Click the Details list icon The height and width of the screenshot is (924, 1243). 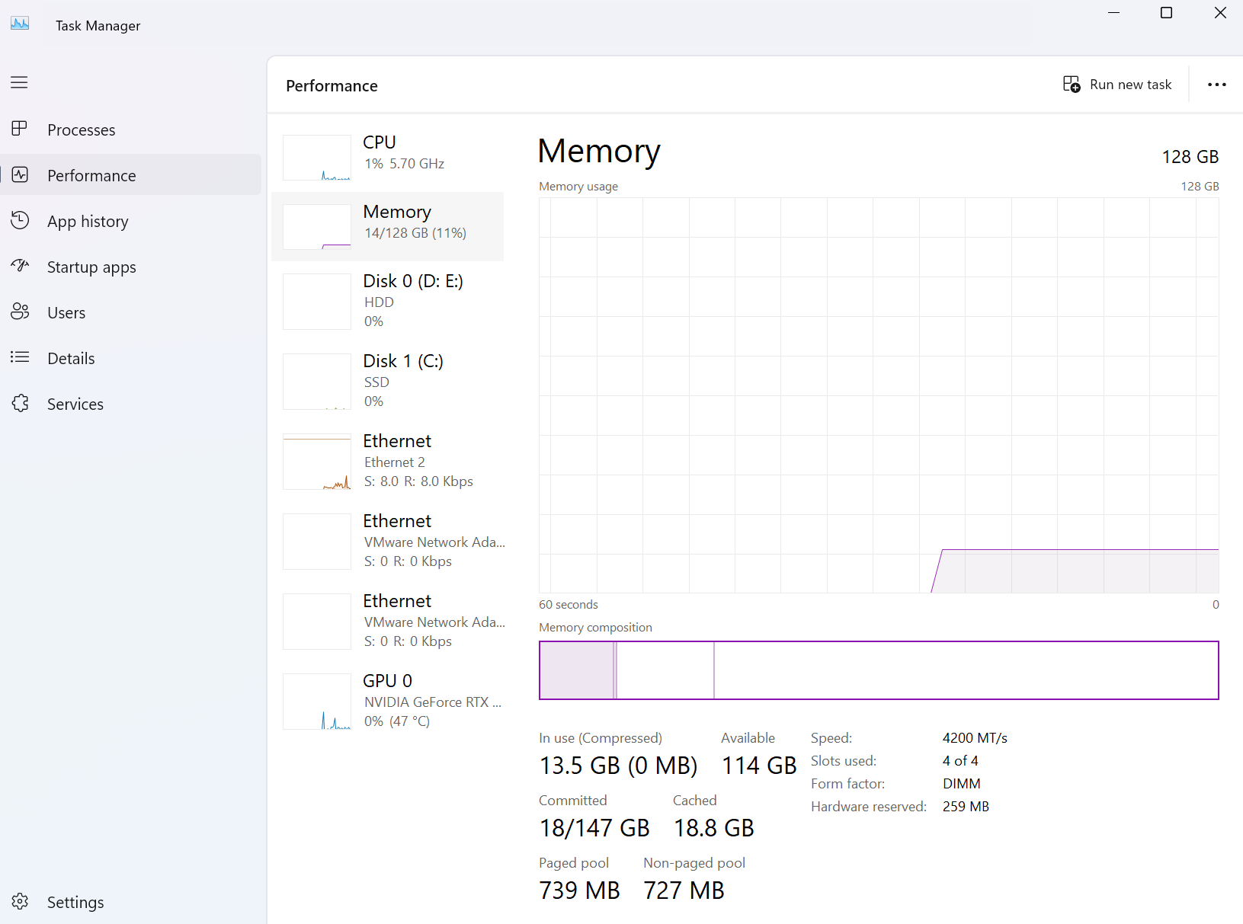20,357
